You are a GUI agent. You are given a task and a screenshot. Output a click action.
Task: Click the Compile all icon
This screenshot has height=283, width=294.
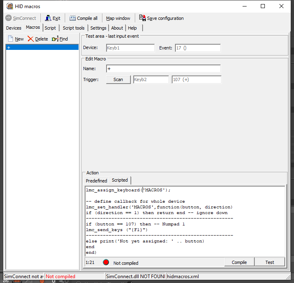click(72, 18)
